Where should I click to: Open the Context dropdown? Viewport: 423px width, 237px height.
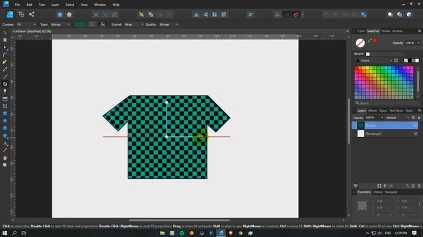26,24
